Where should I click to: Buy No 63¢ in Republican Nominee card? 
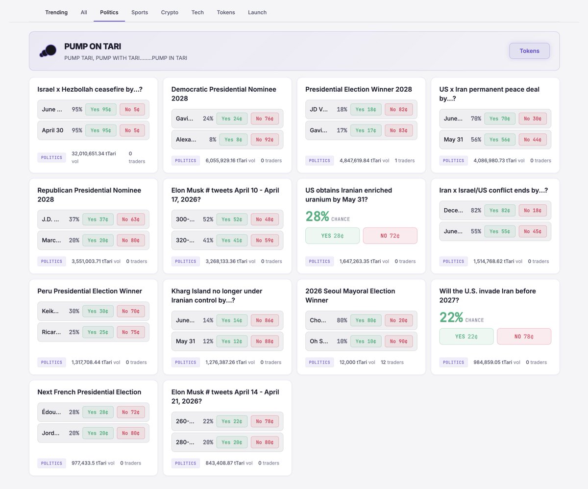point(131,220)
